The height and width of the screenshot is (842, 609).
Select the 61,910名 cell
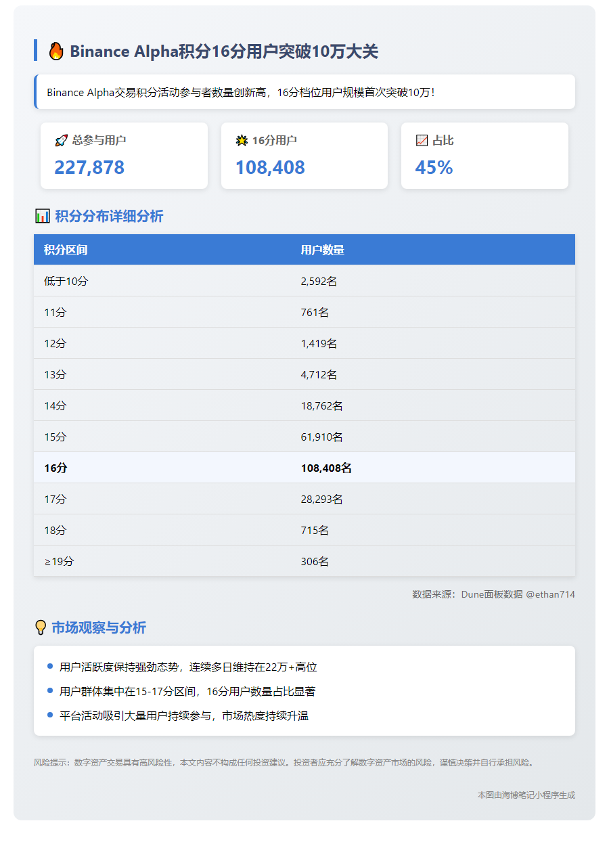tap(322, 437)
